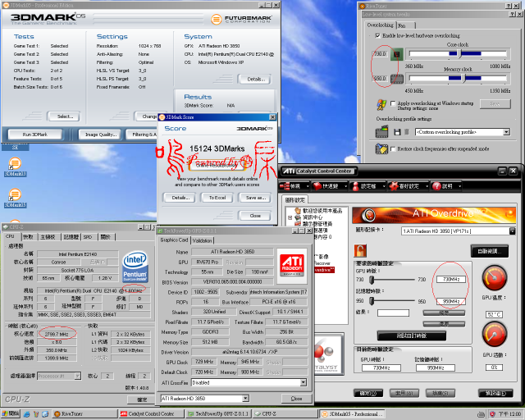Open the ATI CrossFire dropdown in GPU-Z

(303, 382)
